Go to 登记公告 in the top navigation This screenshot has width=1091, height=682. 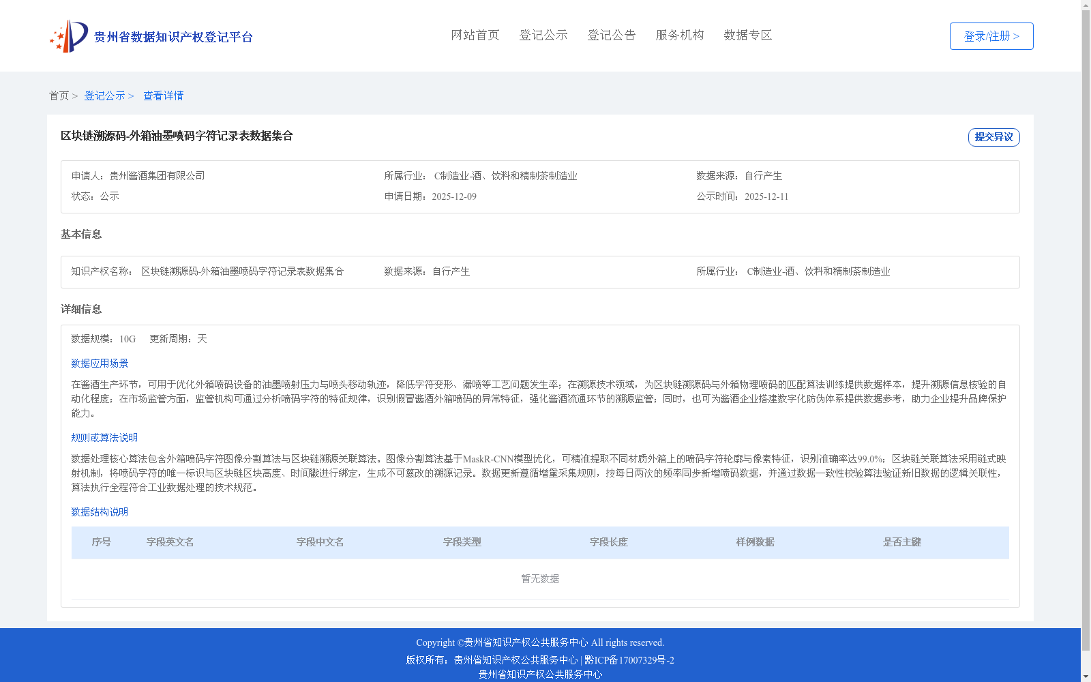click(x=612, y=35)
